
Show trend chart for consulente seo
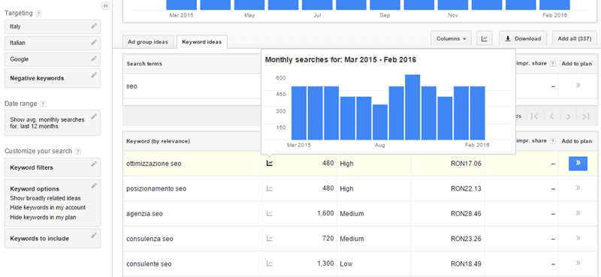tap(270, 263)
